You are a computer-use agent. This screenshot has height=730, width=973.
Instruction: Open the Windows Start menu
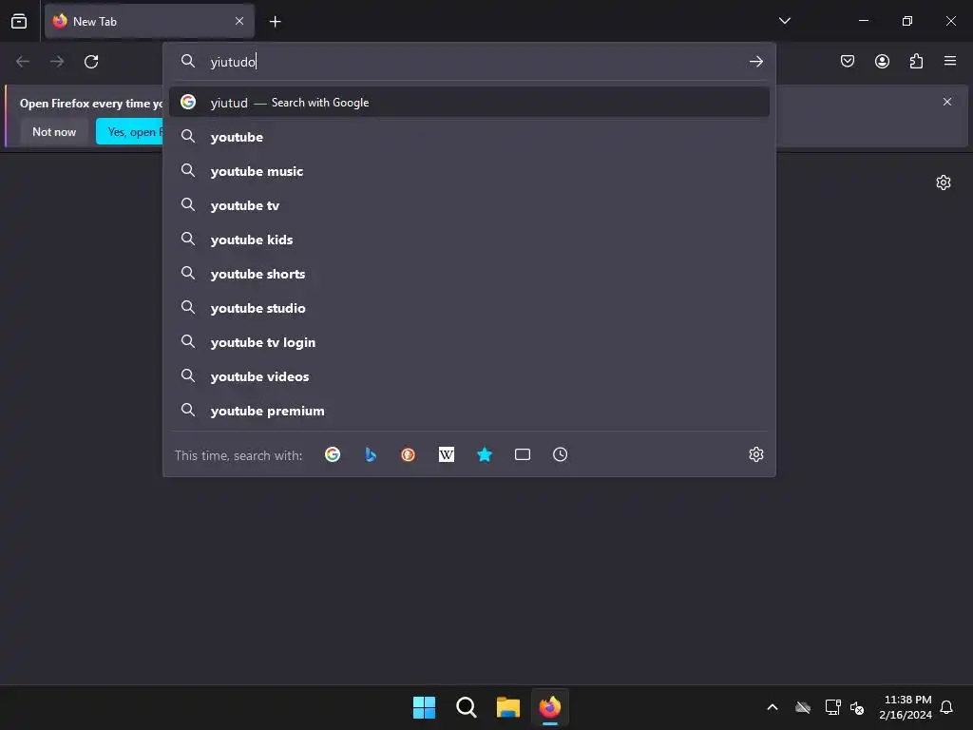pos(425,707)
